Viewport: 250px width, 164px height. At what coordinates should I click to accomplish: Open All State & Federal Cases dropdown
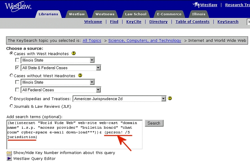point(61,68)
